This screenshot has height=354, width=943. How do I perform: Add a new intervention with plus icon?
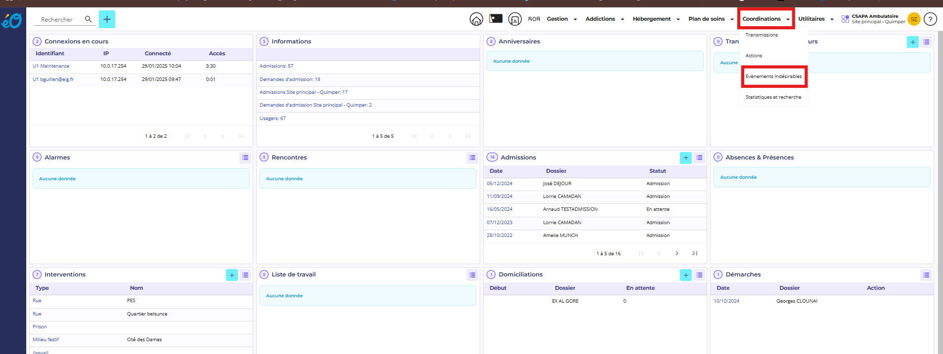click(x=232, y=275)
